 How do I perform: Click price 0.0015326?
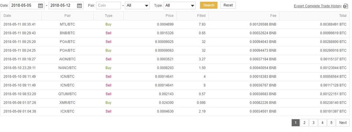[165, 33]
